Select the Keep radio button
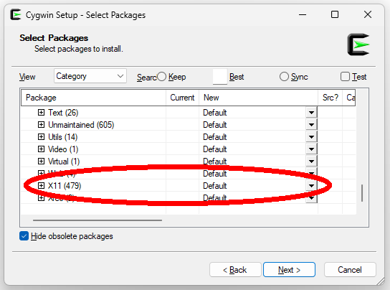 coord(162,77)
